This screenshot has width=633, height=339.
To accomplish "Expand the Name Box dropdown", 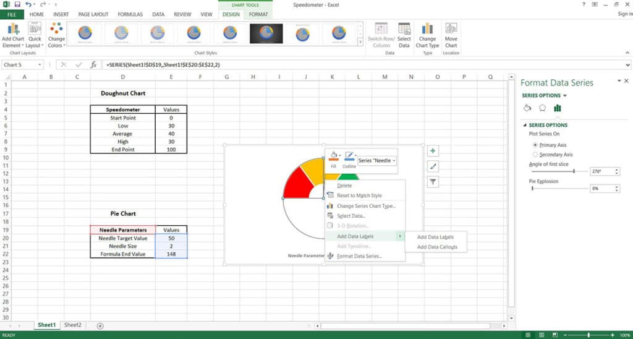I will click(x=40, y=65).
